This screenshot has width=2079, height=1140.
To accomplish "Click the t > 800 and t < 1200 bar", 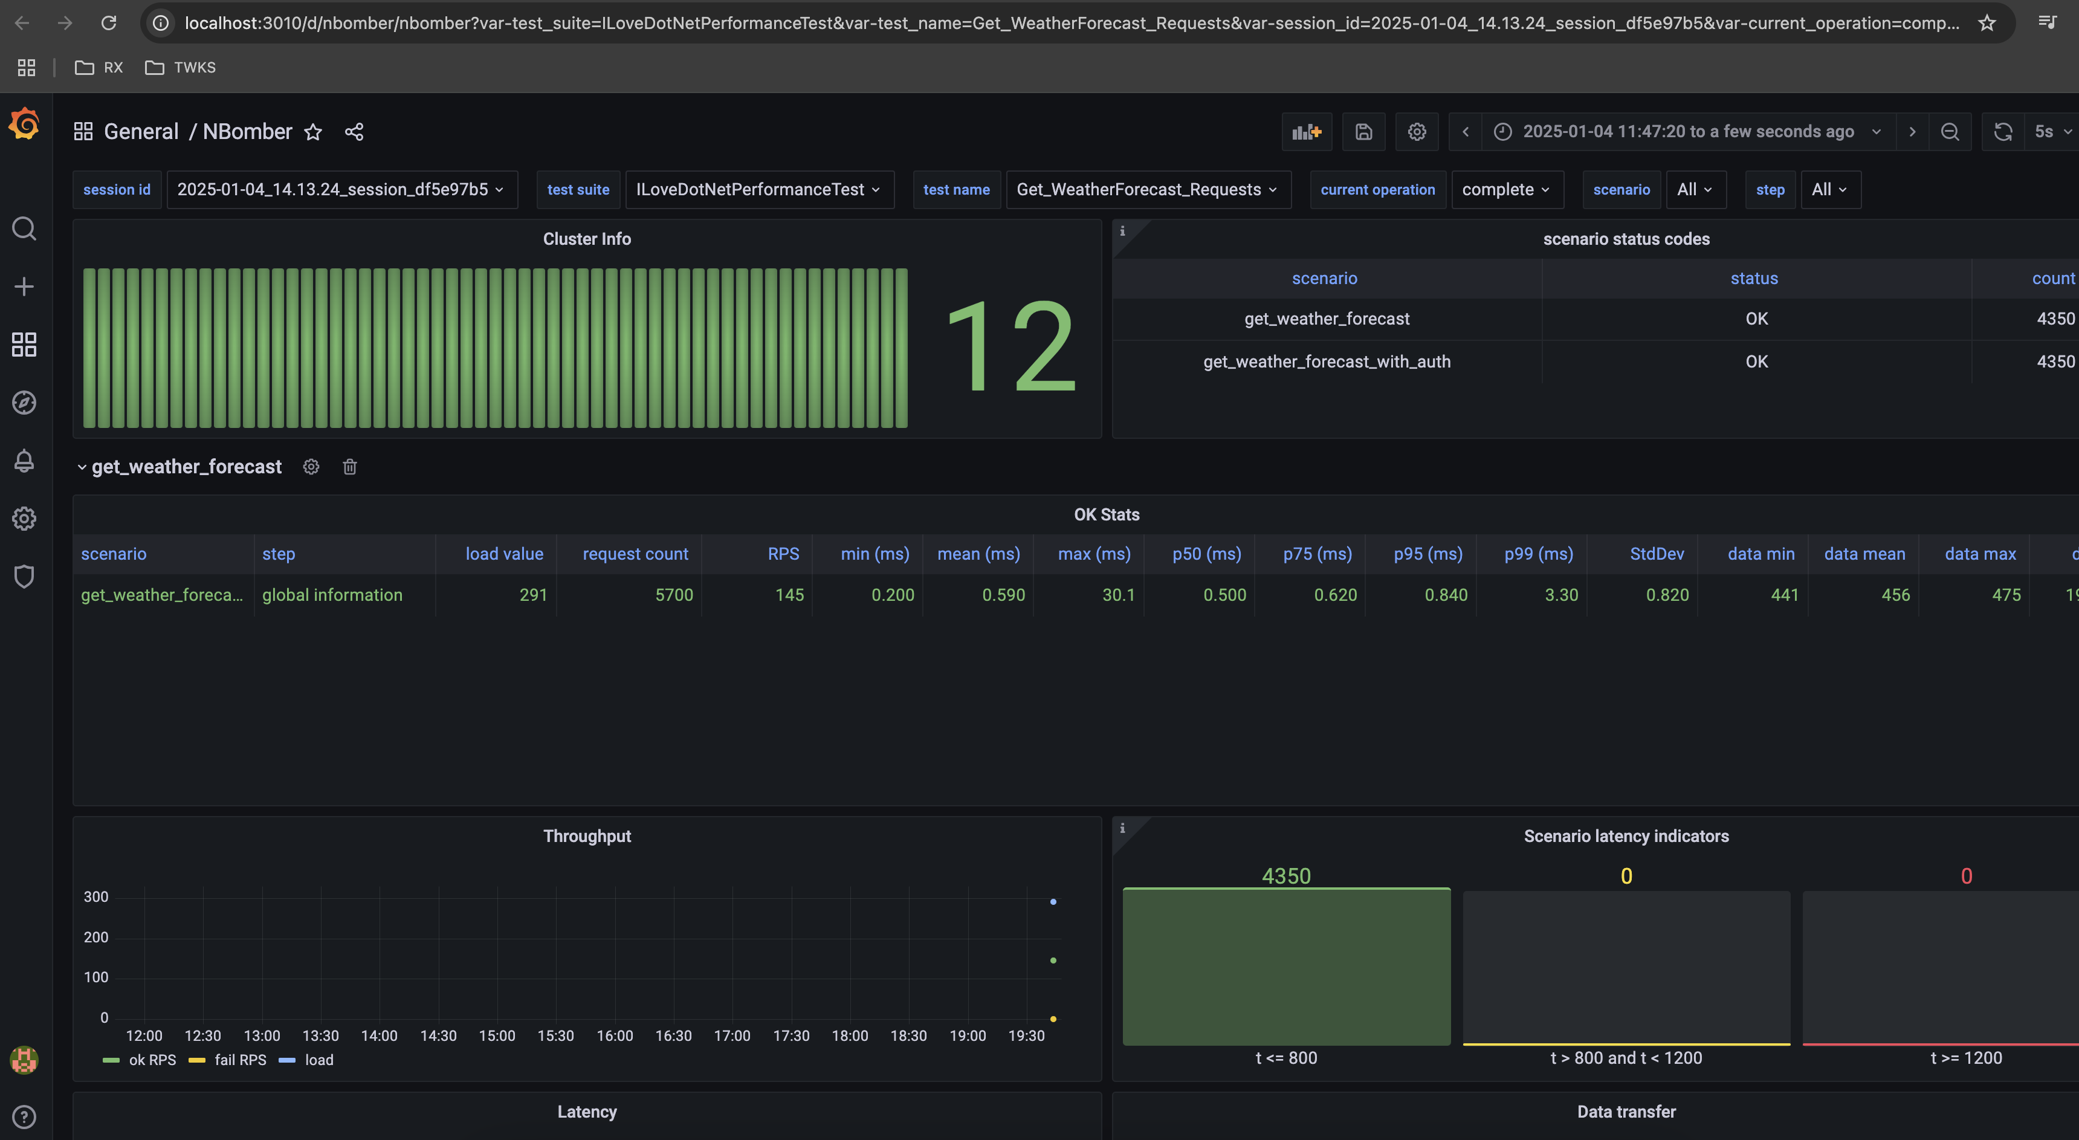I will click(x=1626, y=967).
